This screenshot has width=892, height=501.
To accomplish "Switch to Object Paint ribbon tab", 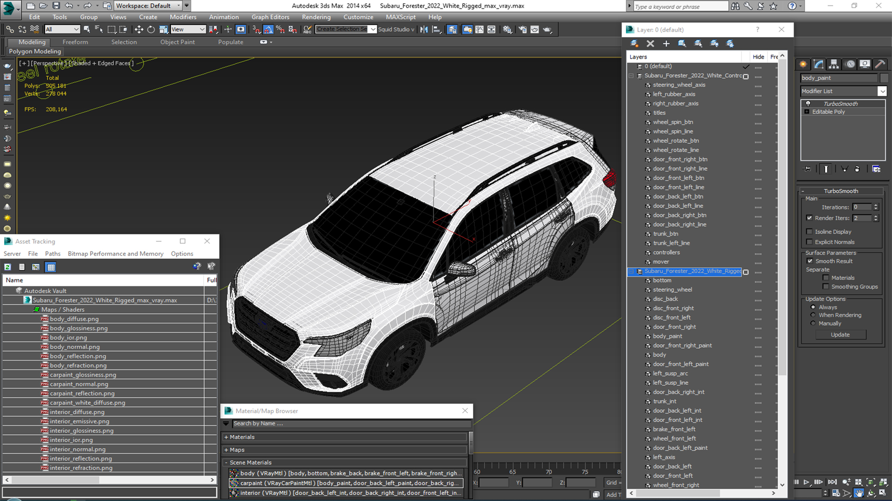I will tap(177, 42).
